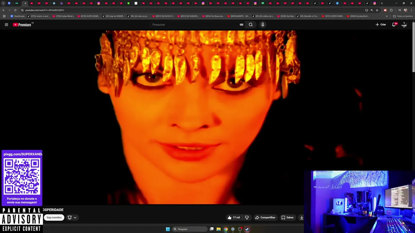Image resolution: width=415 pixels, height=233 pixels.
Task: Open the YouTube account avatar menu
Action: [404, 25]
